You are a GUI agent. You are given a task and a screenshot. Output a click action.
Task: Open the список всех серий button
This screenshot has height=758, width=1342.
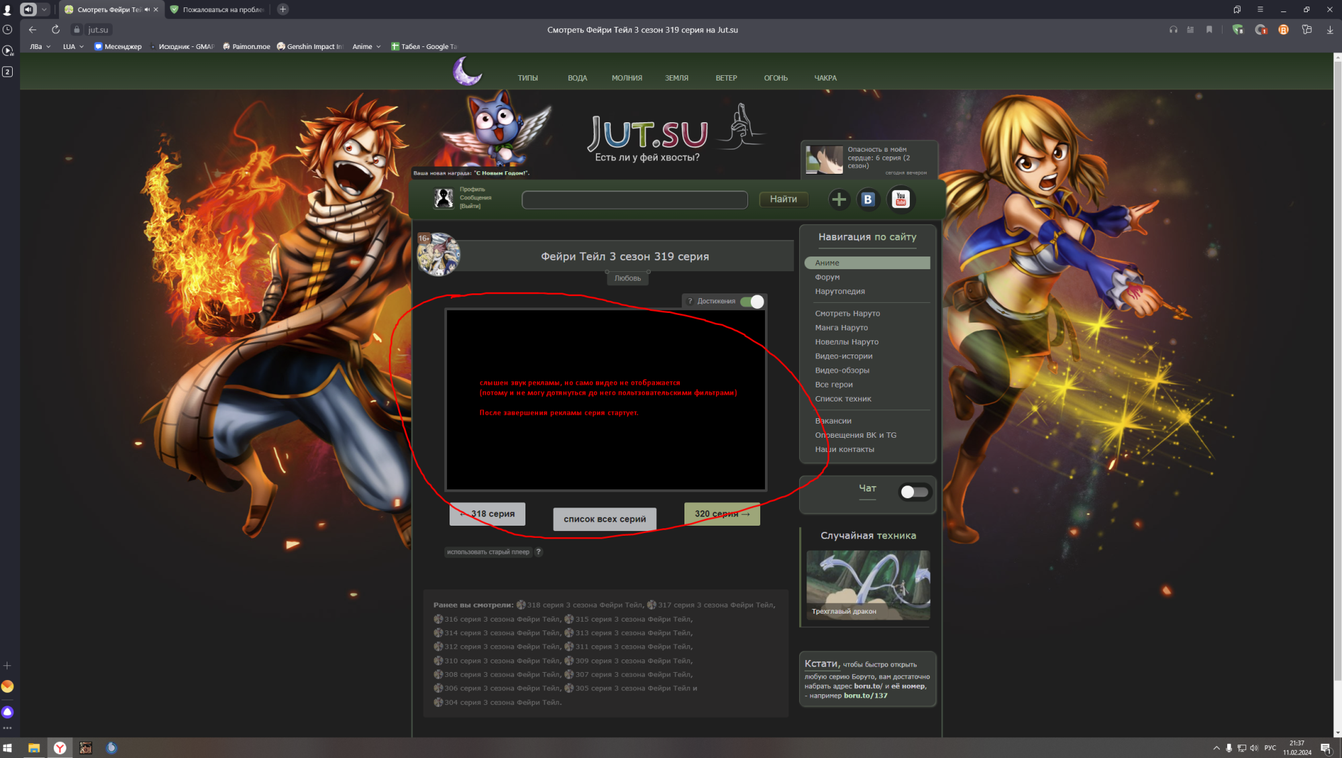click(x=605, y=519)
